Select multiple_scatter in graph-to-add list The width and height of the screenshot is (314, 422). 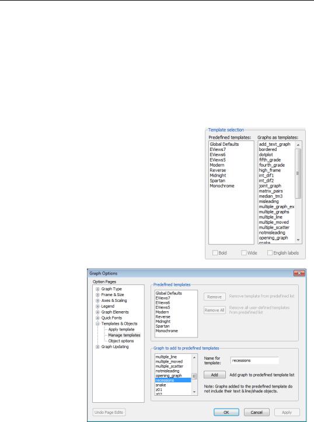(169, 366)
